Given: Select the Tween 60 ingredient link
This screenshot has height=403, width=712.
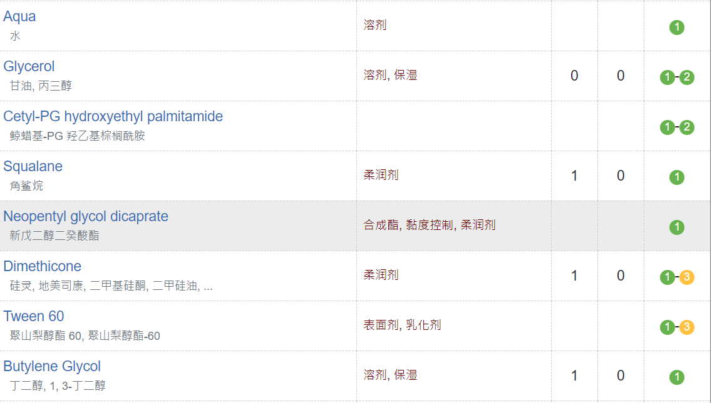Looking at the screenshot, I should pos(34,317).
